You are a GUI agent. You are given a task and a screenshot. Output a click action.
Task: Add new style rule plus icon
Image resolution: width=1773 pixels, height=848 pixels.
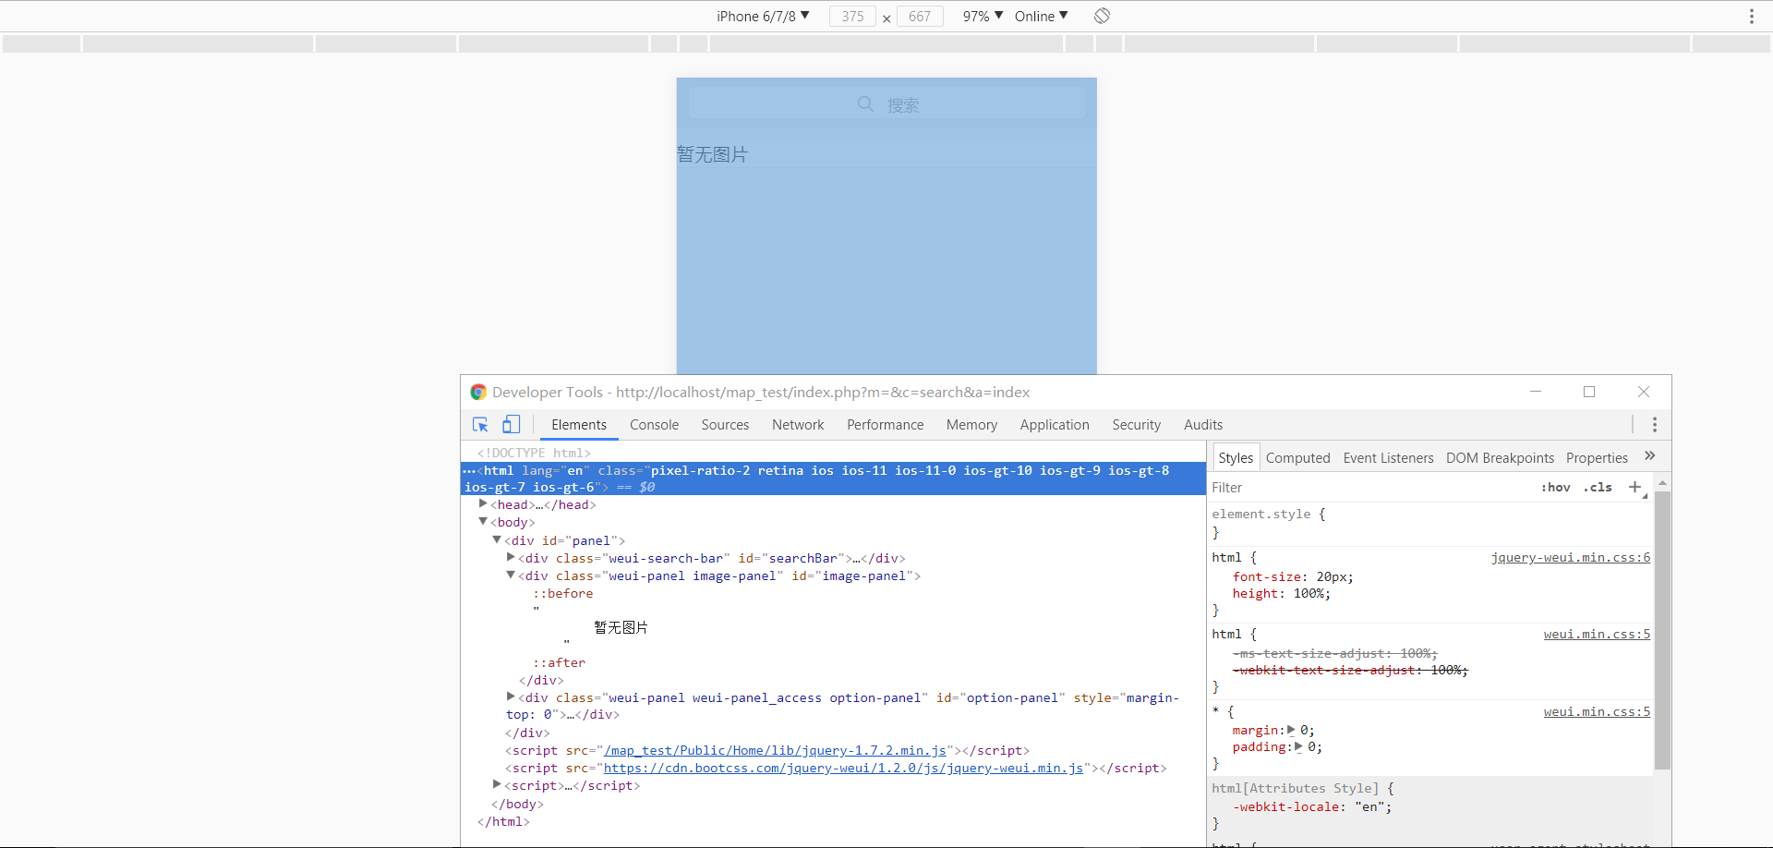pos(1634,487)
